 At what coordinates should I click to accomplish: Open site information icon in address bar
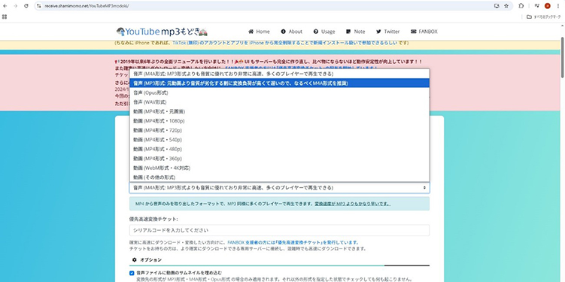(x=39, y=6)
